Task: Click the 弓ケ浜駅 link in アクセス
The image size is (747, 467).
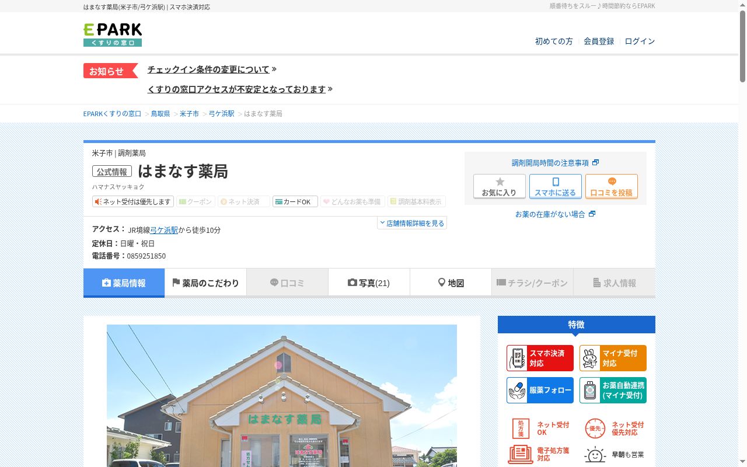Action: click(164, 230)
